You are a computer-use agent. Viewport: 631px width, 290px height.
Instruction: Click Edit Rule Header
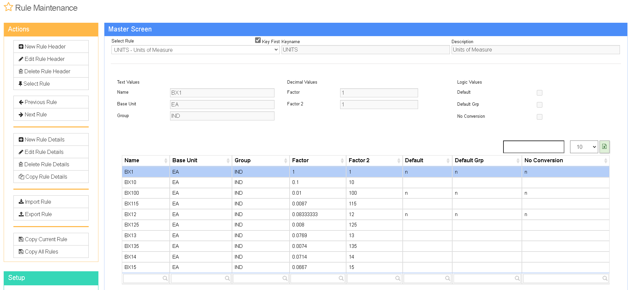pos(51,59)
